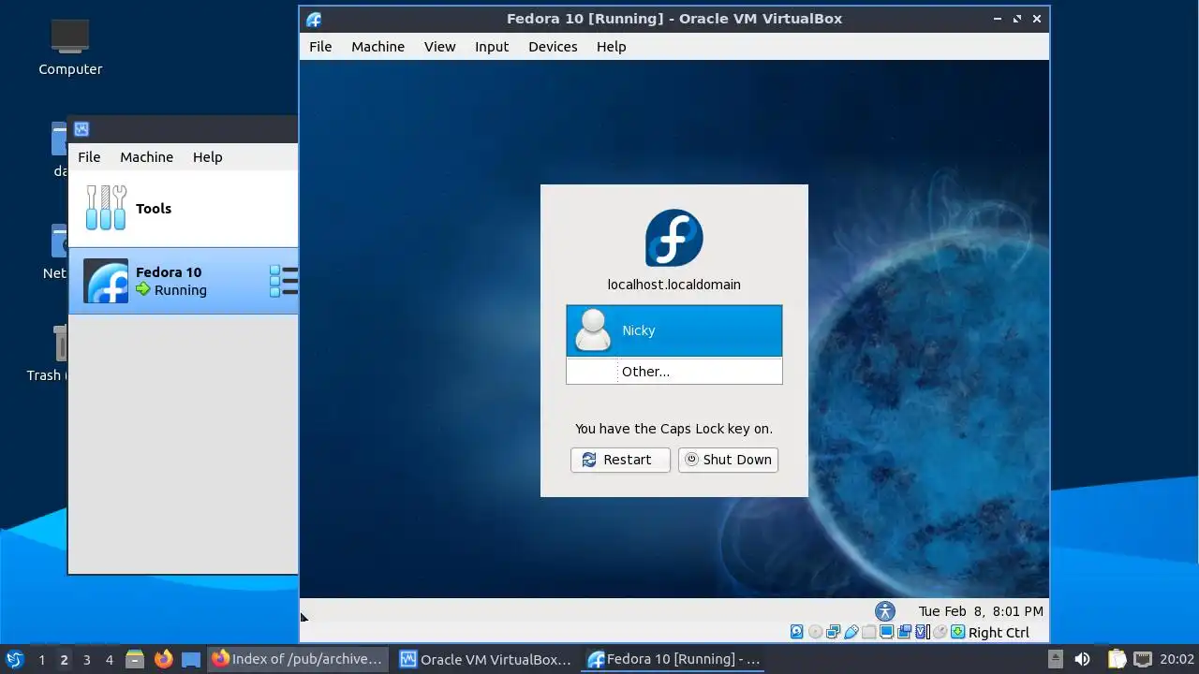Click the host taskbar clock 20:02
Screen dimensions: 1199x674
[1177, 659]
